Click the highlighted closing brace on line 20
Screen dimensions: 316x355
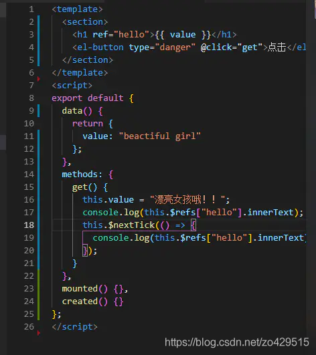point(85,251)
